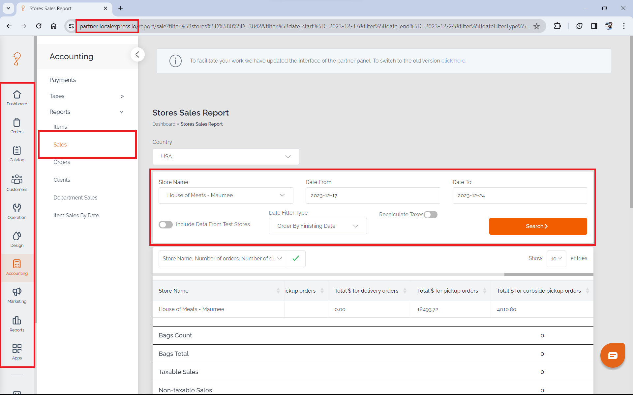The height and width of the screenshot is (395, 633).
Task: Open Department Sales report menu item
Action: click(75, 197)
